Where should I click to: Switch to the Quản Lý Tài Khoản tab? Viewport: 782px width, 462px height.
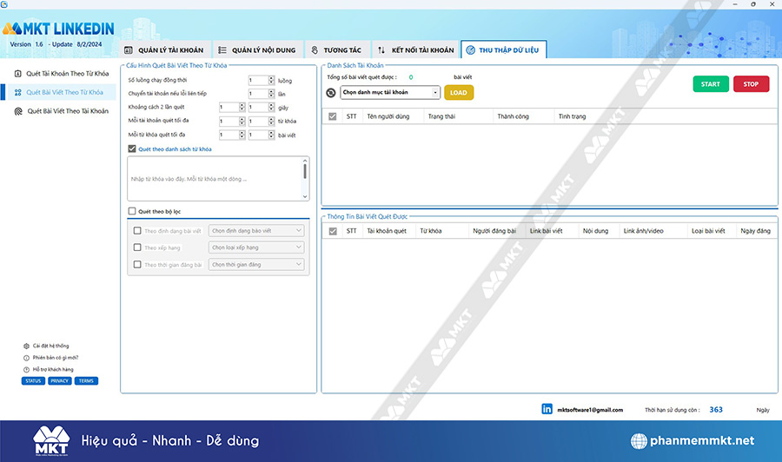pyautogui.click(x=164, y=50)
